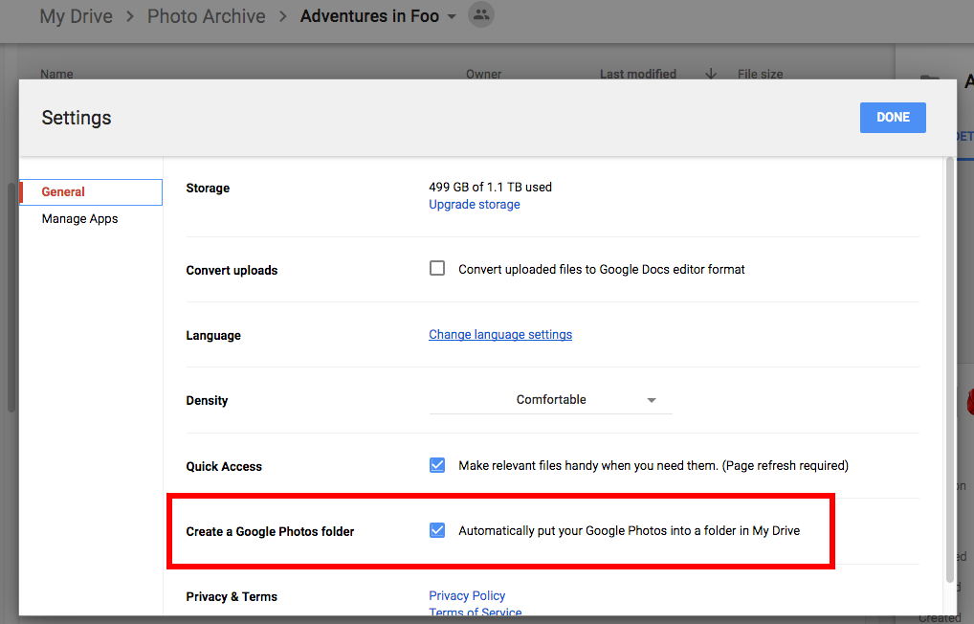Switch to the Manage Apps tab
The width and height of the screenshot is (974, 624).
[x=79, y=218]
